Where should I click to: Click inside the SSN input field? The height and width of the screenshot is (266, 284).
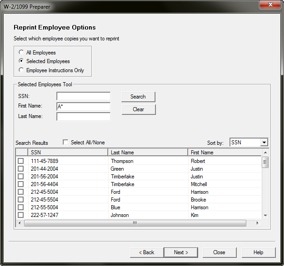coord(84,96)
